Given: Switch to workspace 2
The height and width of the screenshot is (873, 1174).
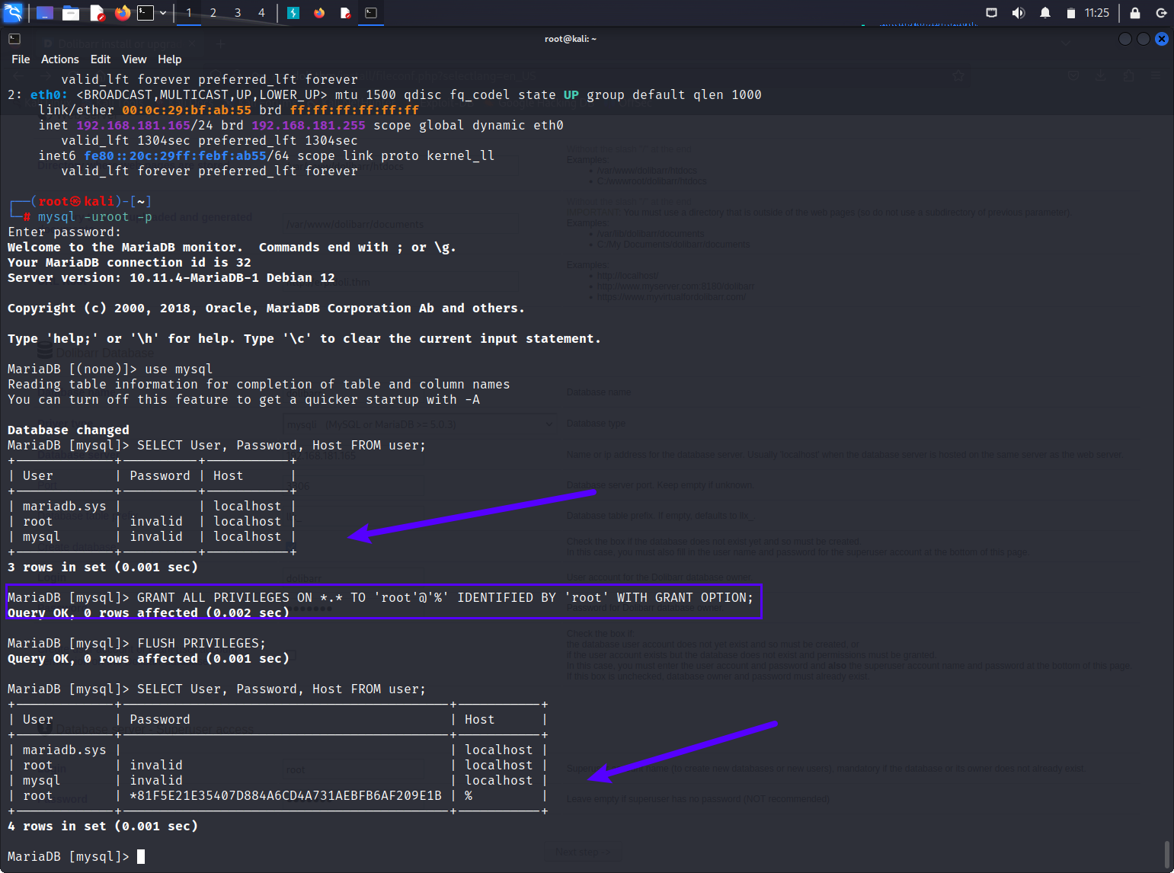Looking at the screenshot, I should pos(213,13).
